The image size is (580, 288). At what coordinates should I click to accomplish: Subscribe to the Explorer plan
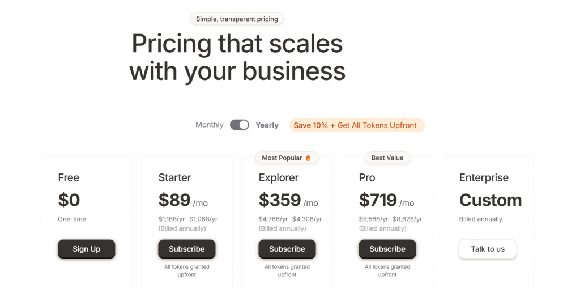(287, 249)
